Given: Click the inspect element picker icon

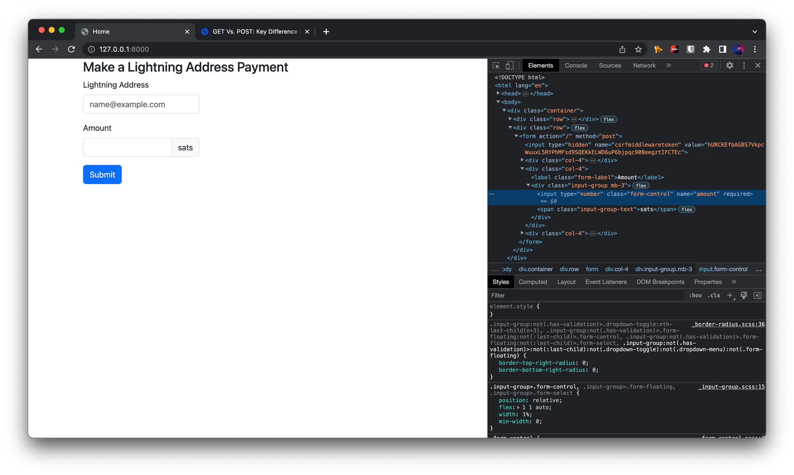Looking at the screenshot, I should 496,65.
